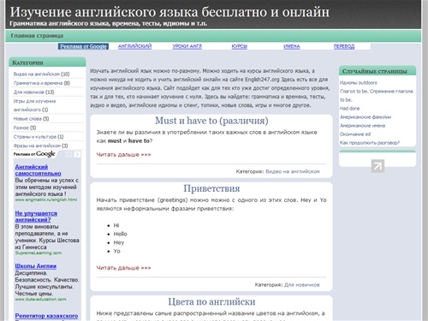Open the АНГЛИЙСКИЙ ad link

134,46
